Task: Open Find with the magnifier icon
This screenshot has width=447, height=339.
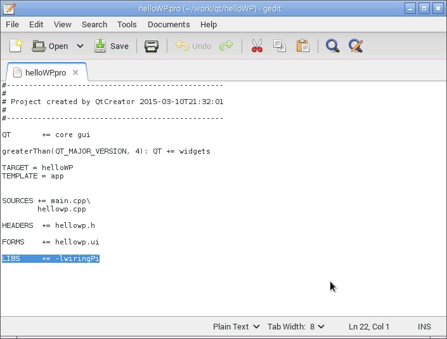Action: coord(332,46)
